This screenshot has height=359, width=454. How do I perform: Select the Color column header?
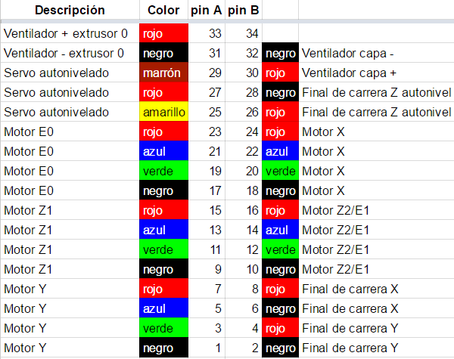click(163, 10)
